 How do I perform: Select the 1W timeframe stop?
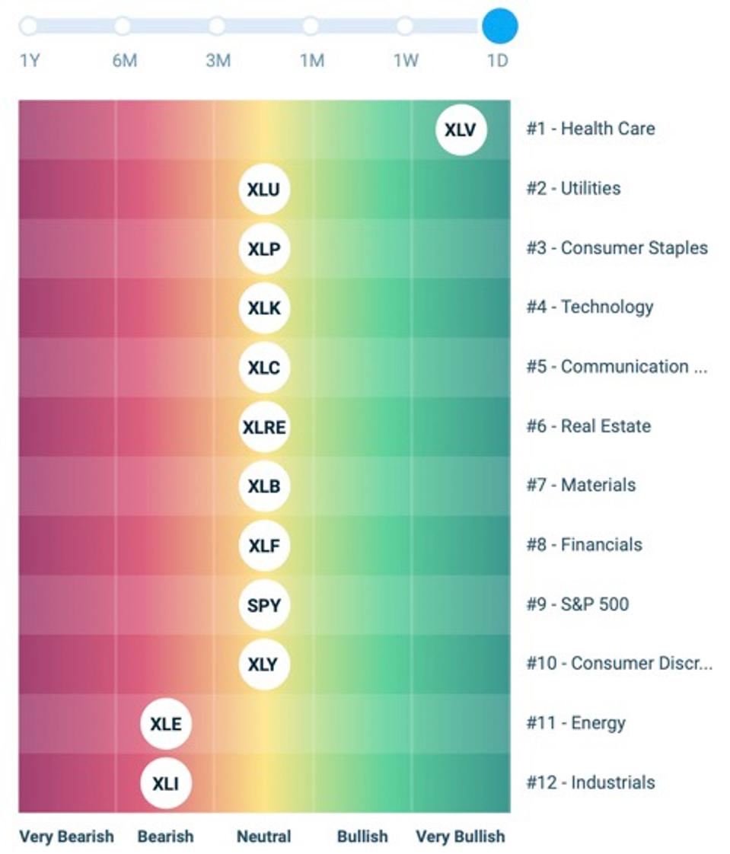point(405,26)
